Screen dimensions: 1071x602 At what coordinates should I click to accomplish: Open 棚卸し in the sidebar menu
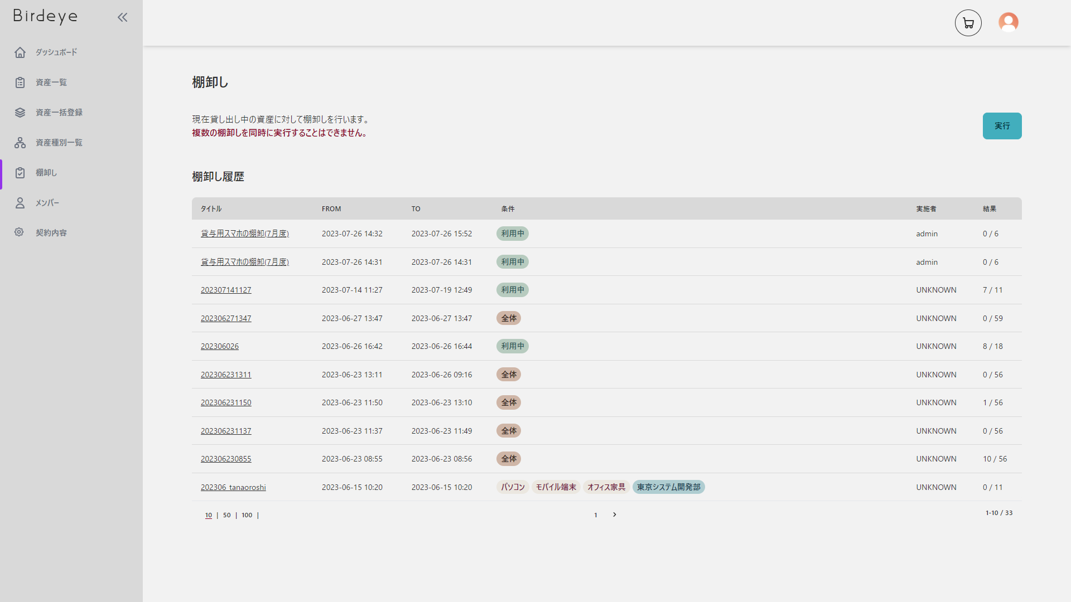click(46, 173)
